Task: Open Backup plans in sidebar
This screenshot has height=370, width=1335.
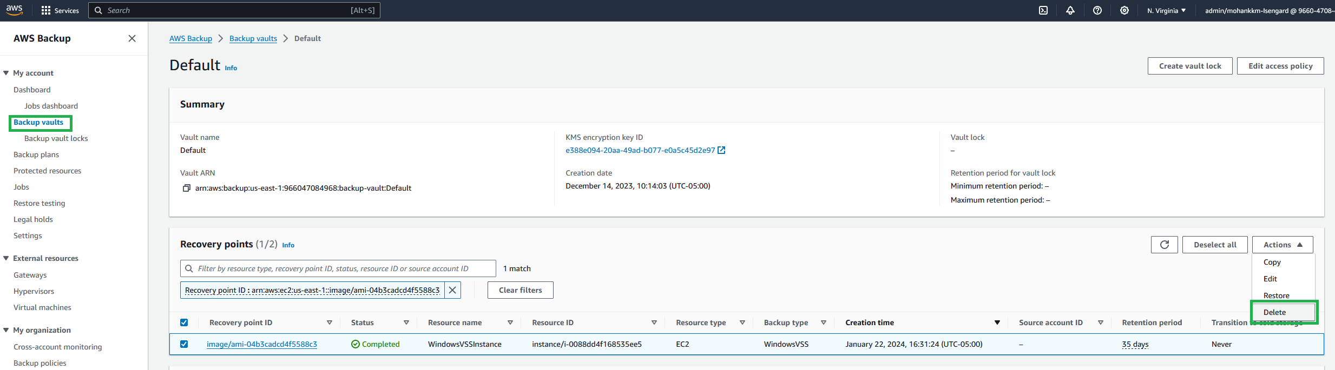Action: [x=36, y=154]
